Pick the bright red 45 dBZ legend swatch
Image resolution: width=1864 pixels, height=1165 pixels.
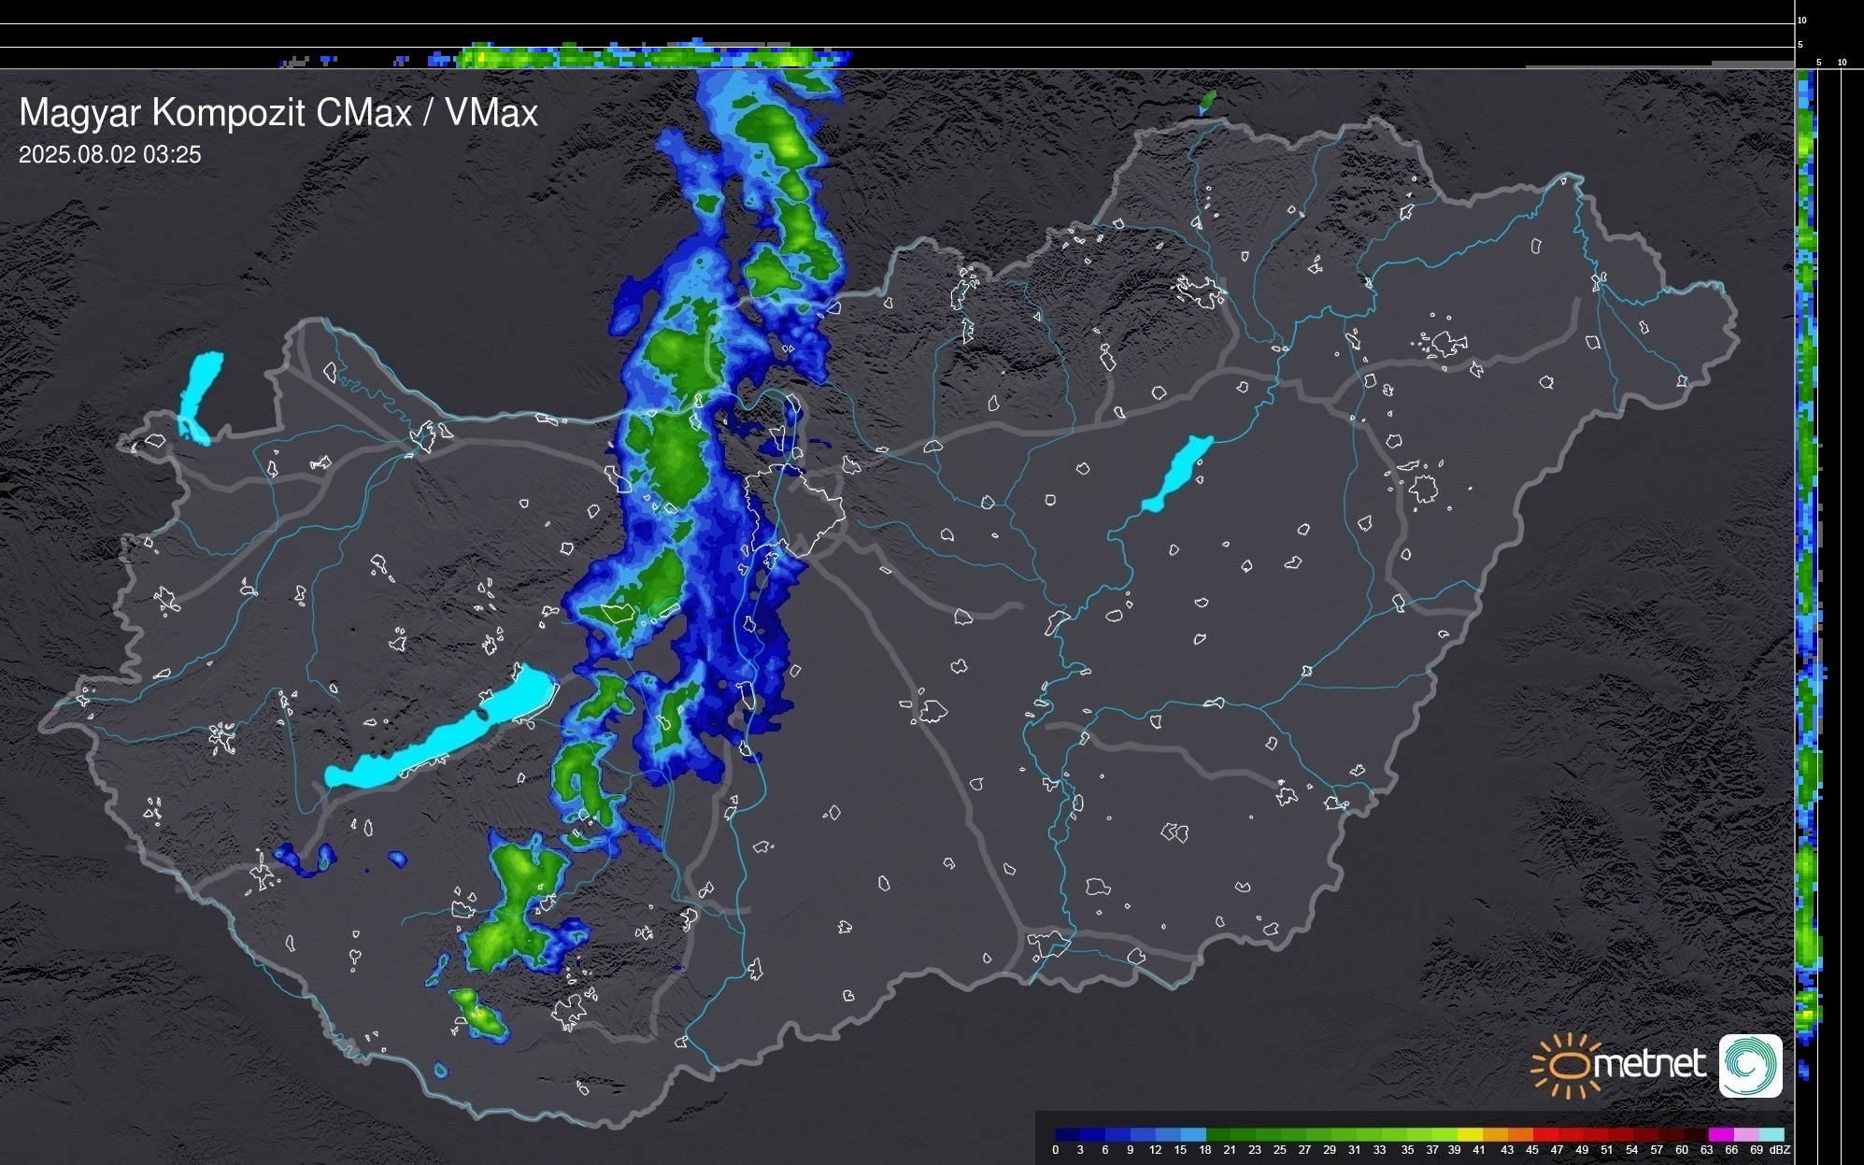tap(1544, 1134)
